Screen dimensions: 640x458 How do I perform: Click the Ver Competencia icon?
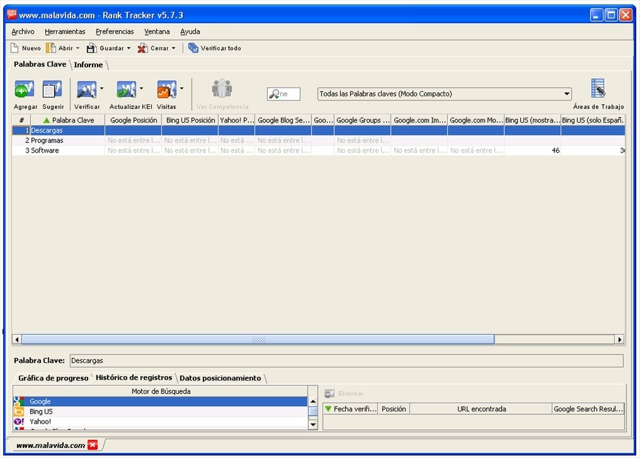coord(222,88)
